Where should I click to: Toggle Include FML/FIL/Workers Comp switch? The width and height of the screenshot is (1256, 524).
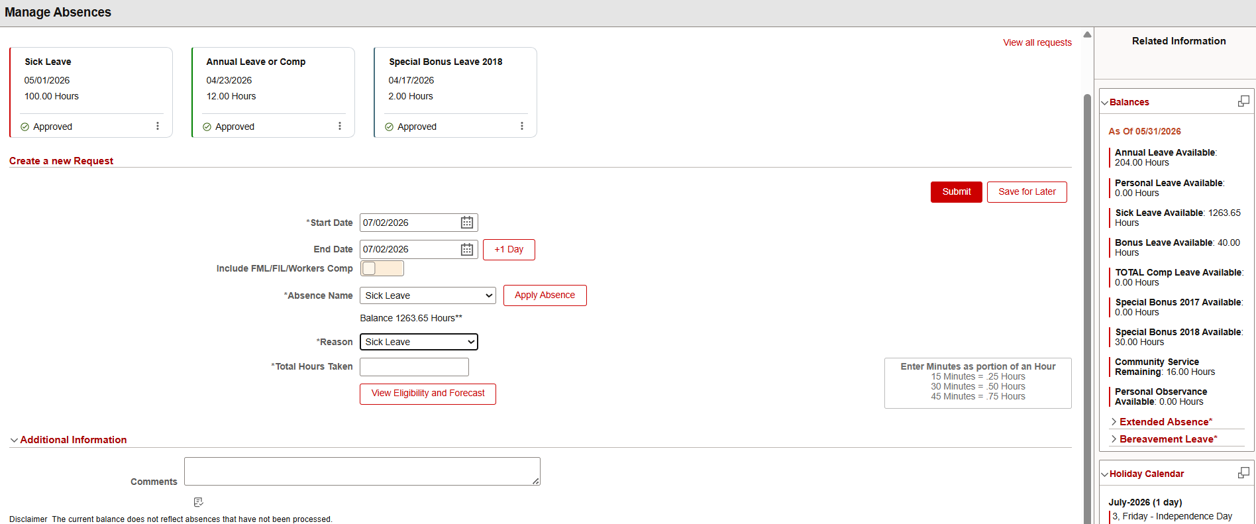pyautogui.click(x=382, y=268)
